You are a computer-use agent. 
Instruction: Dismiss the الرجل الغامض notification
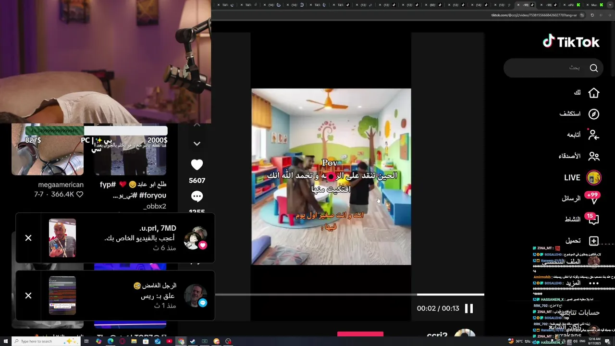[x=28, y=296]
